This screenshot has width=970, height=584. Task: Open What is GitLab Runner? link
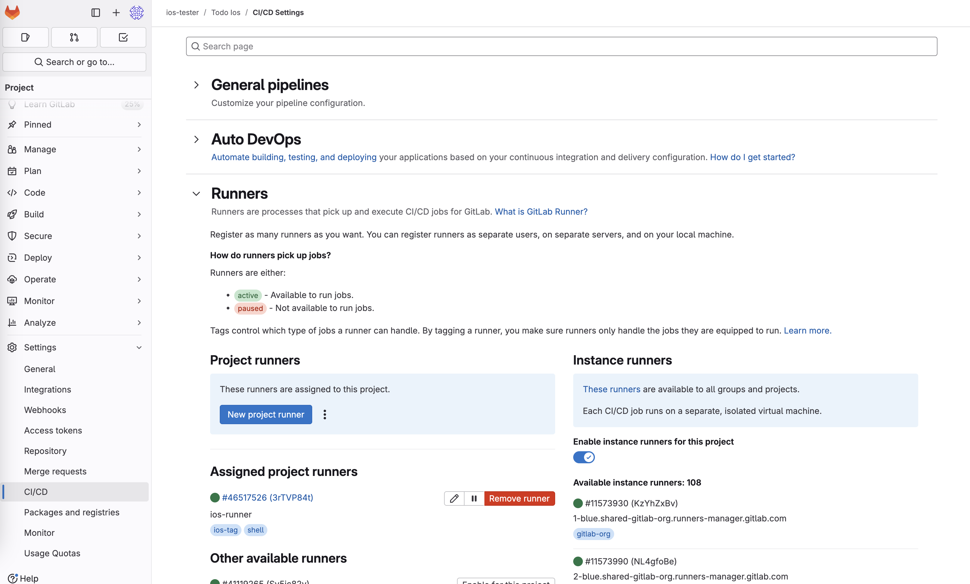tap(541, 211)
